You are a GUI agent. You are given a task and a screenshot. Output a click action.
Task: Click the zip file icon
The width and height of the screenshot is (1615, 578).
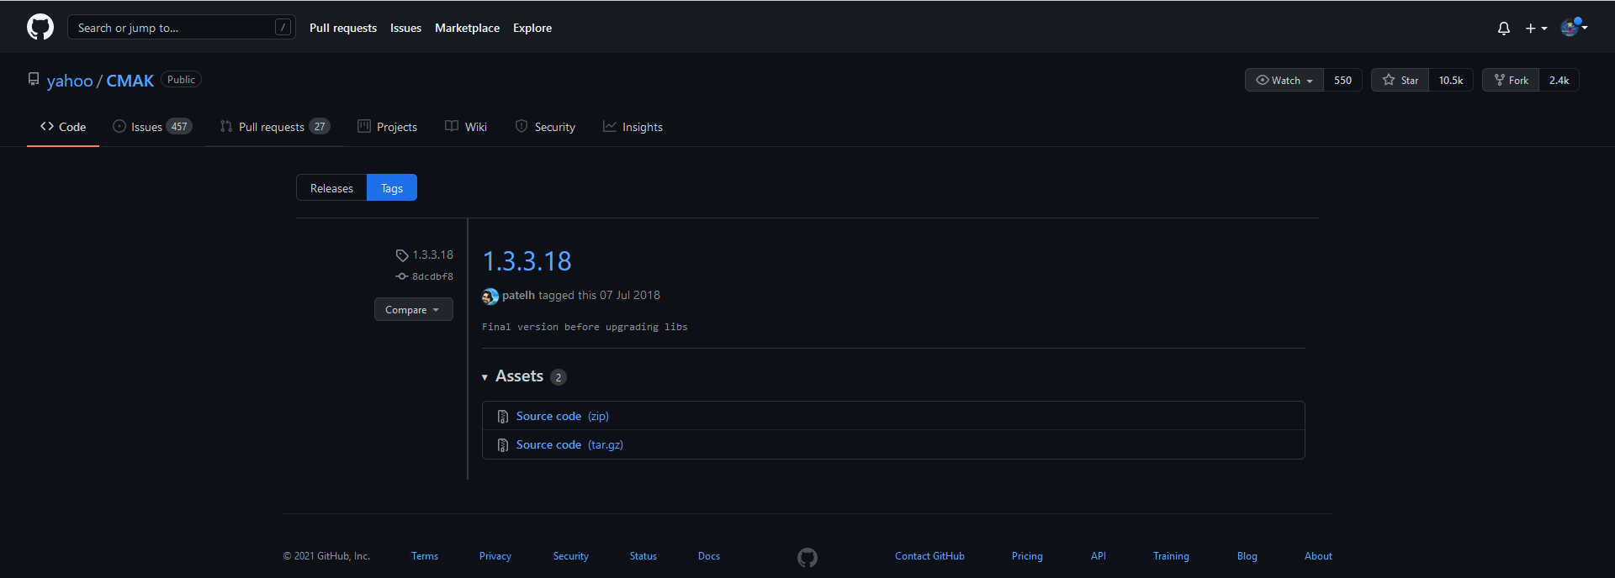pos(503,417)
